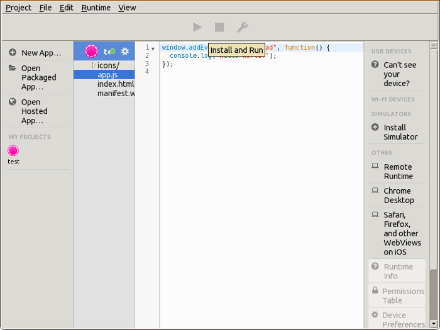
Task: Click the gear icon beside Device Preferences
Action: pos(375,314)
